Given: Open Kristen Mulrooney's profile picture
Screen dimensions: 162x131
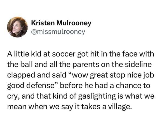Looking at the screenshot, I should click(x=17, y=27).
